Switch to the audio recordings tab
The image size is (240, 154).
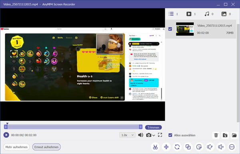(207, 14)
